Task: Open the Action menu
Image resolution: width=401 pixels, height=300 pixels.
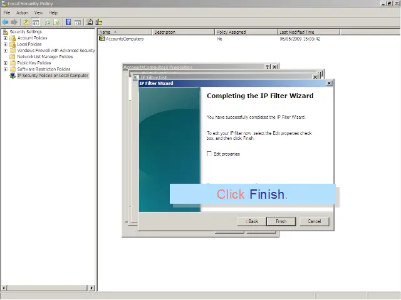Action: point(23,12)
